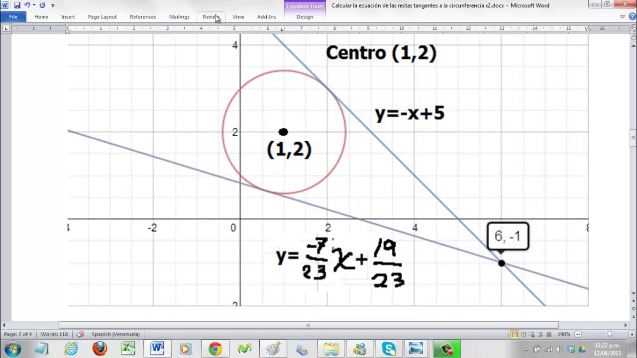Open Google Chrome from the taskbar
The height and width of the screenshot is (358, 637).
pos(215,349)
